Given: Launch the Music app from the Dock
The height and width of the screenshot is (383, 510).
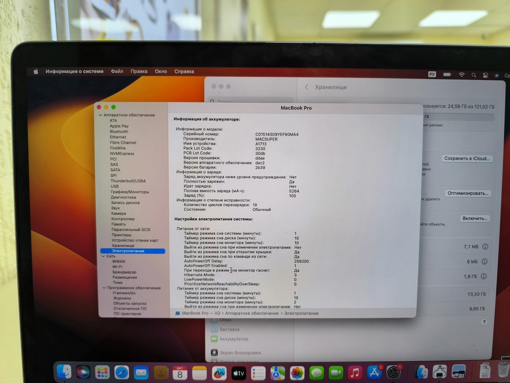Looking at the screenshot, I should click(355, 371).
